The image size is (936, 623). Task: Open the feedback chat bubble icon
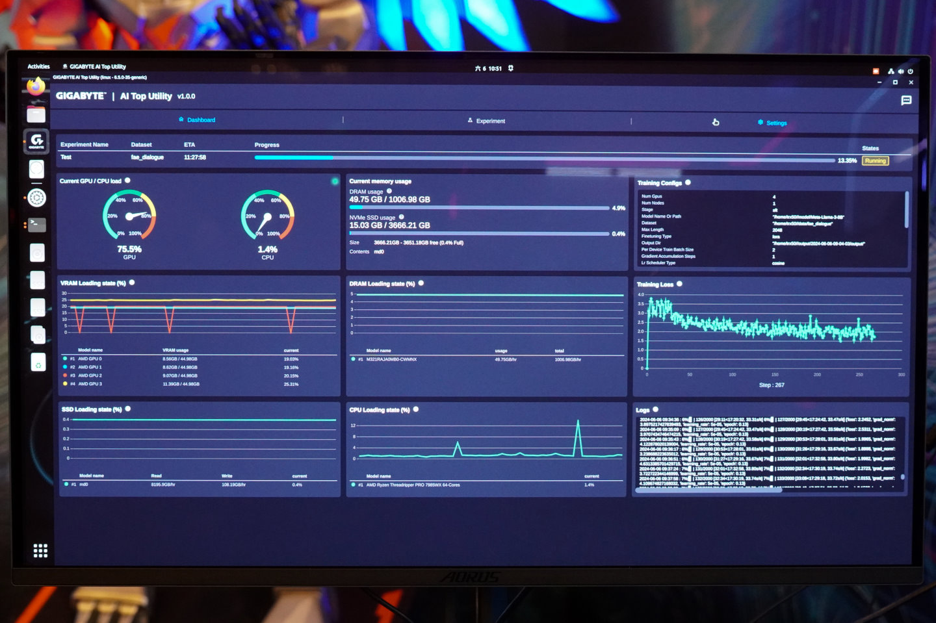coord(906,100)
